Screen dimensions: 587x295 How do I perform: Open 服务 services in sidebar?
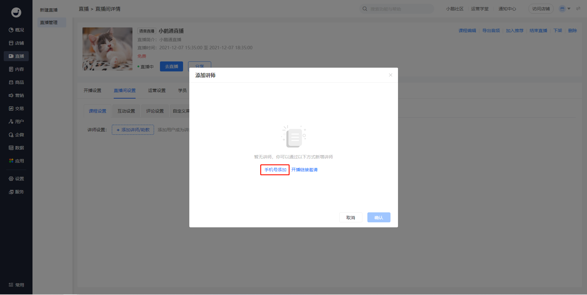pos(16,192)
